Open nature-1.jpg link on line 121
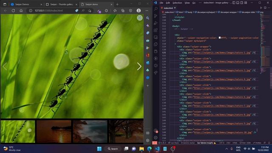 (x=222, y=53)
